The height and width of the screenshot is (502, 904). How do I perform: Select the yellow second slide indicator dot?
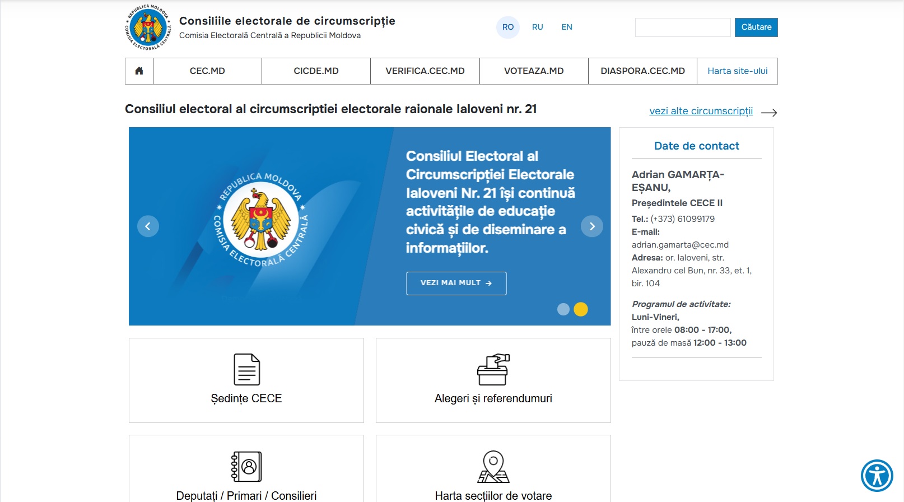point(581,309)
